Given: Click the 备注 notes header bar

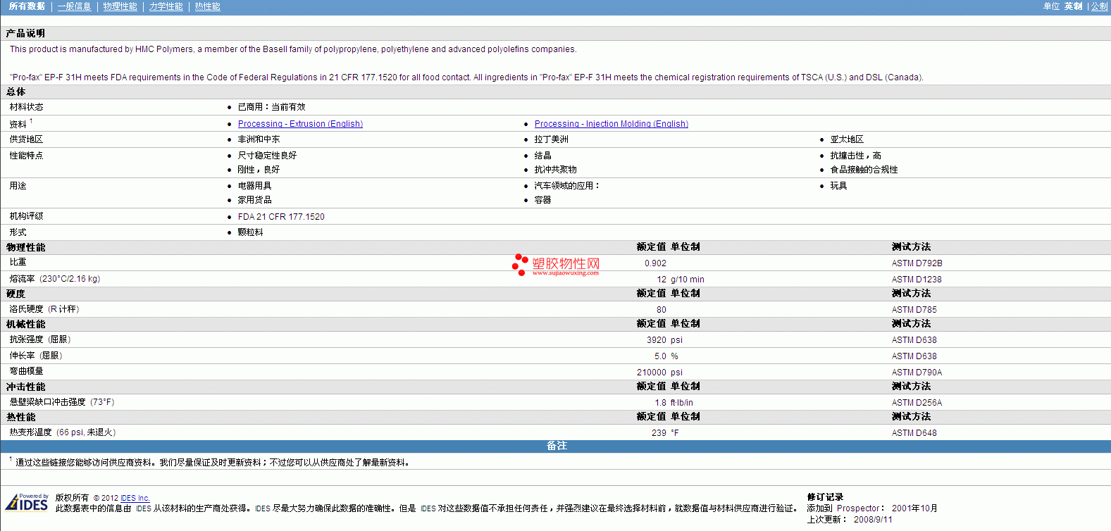Looking at the screenshot, I should [556, 446].
